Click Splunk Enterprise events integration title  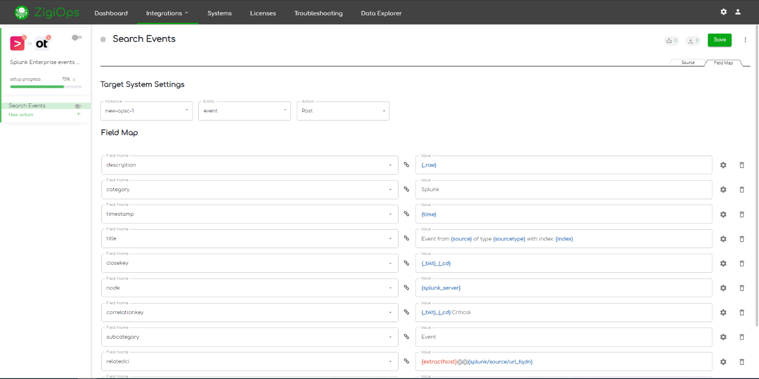click(x=45, y=62)
